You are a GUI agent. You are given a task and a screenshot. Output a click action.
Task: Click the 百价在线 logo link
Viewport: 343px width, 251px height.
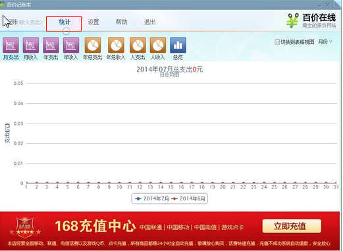[311, 20]
